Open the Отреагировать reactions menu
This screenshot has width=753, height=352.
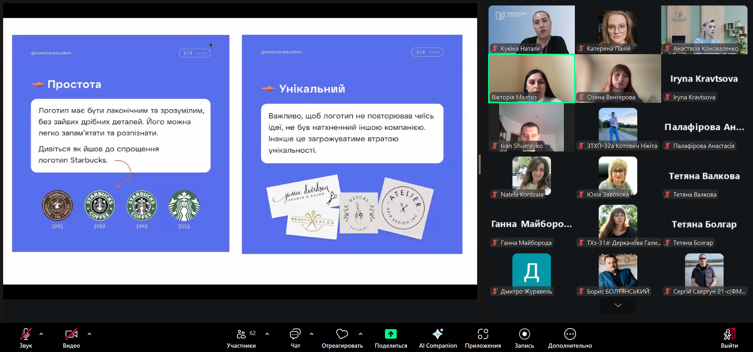342,338
